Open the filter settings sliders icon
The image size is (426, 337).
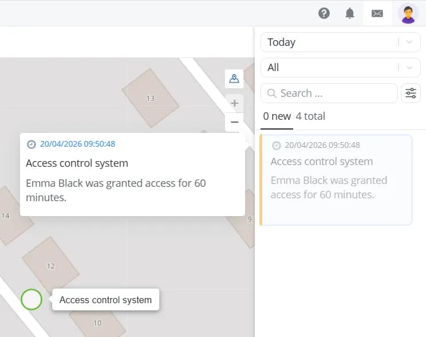pyautogui.click(x=411, y=93)
